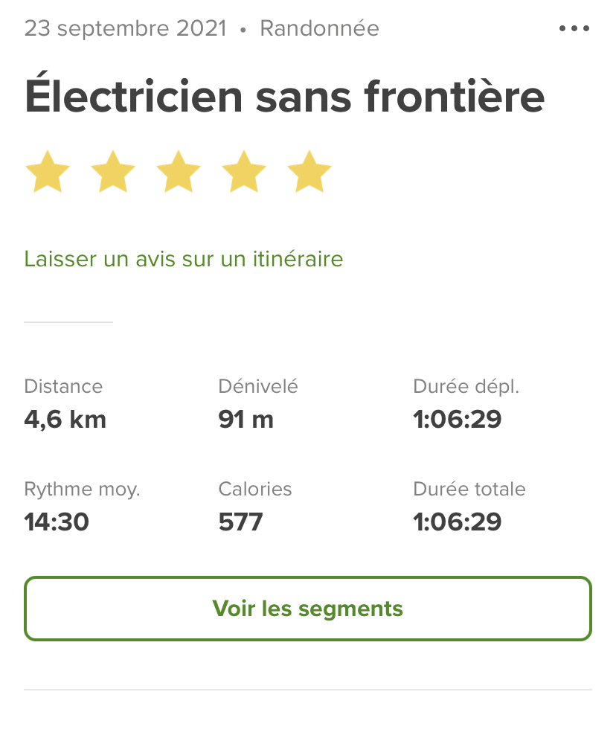This screenshot has width=616, height=744.
Task: Tap the 'Durée totale' stat label
Action: (469, 489)
